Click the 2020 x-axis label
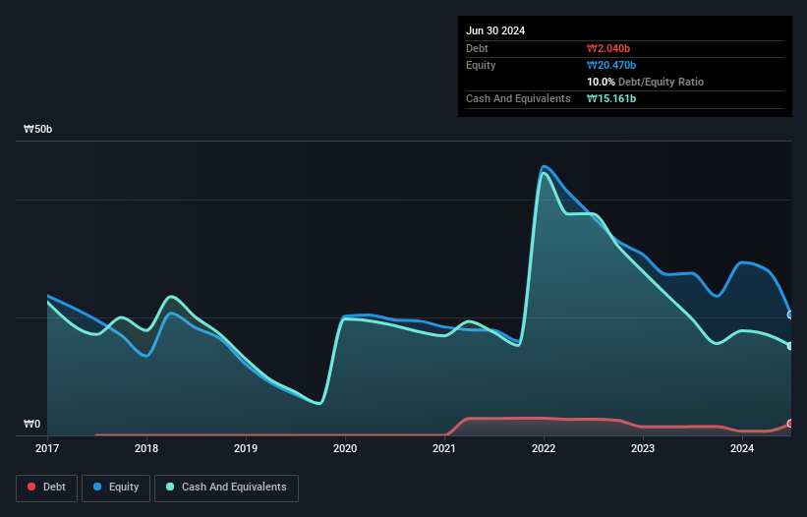The height and width of the screenshot is (517, 807). tap(345, 448)
